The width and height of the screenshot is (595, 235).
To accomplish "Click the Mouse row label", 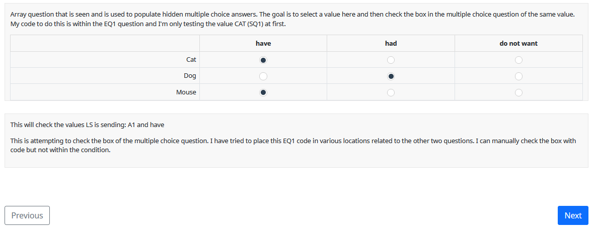I will [186, 92].
